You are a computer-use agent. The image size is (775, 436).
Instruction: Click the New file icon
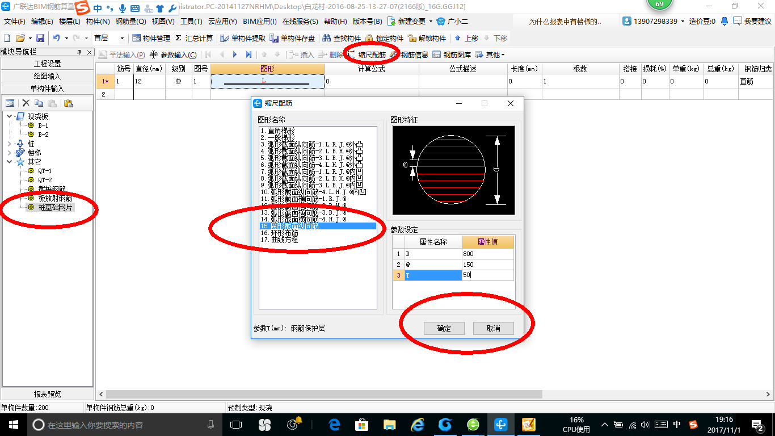[7, 38]
